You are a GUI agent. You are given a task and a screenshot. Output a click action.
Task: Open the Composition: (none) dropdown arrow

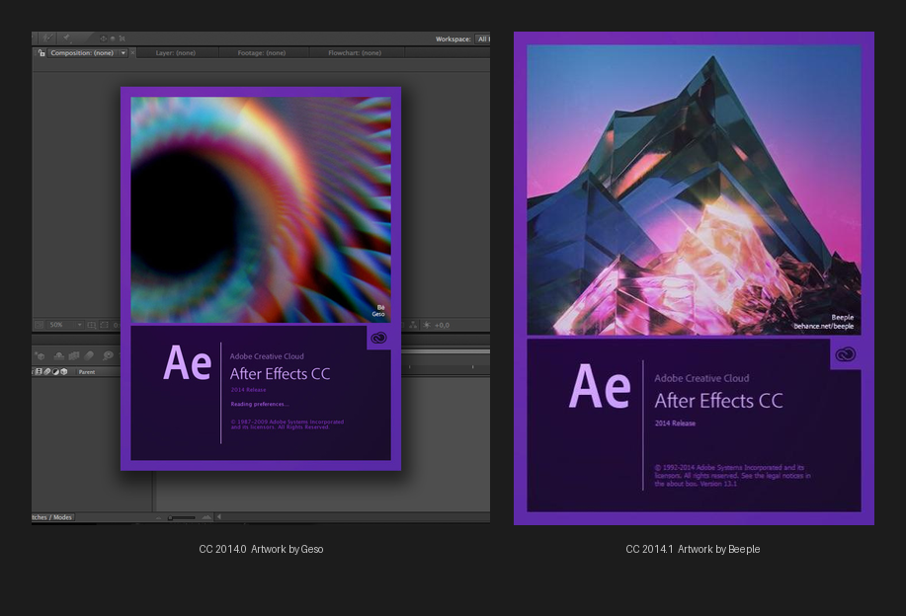coord(124,53)
